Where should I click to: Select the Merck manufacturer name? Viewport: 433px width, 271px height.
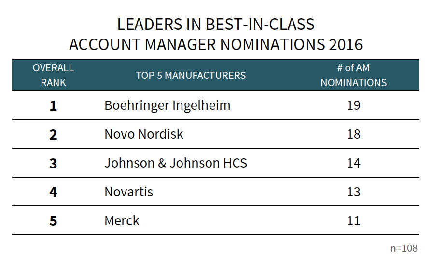(122, 221)
